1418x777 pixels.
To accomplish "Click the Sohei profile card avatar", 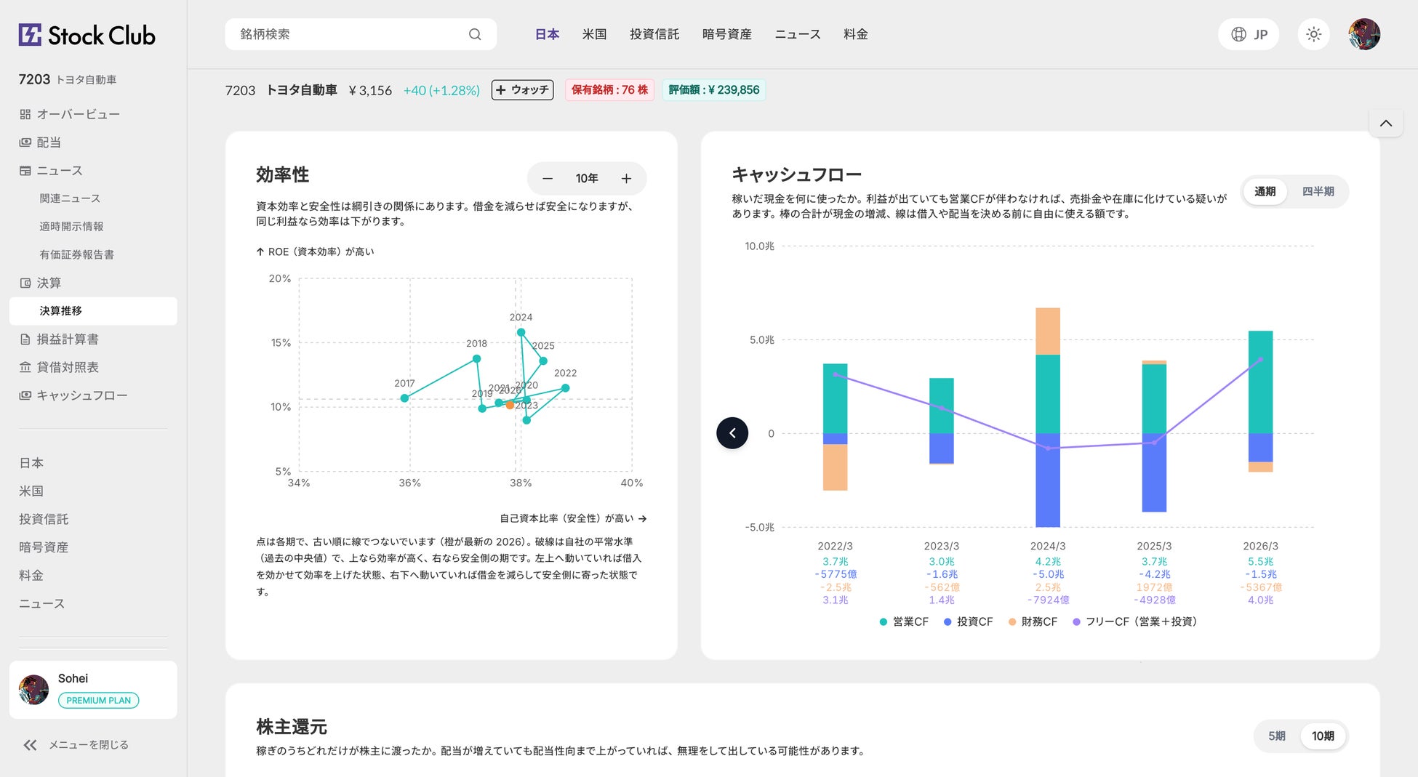I will (x=33, y=690).
